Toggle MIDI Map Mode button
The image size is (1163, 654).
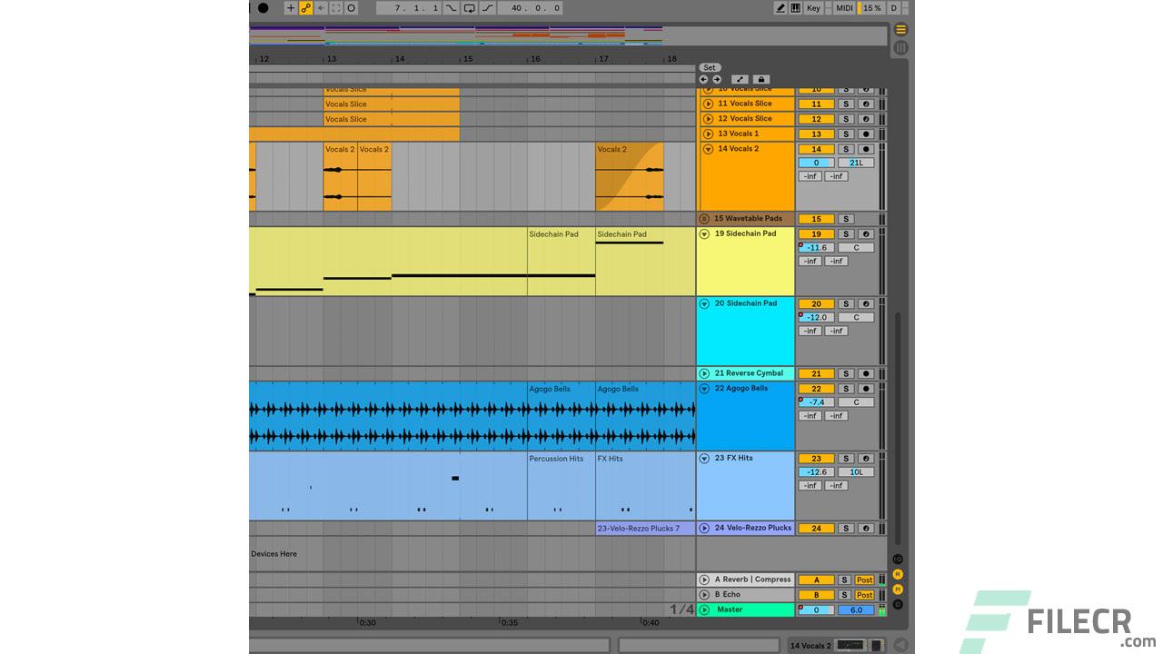[844, 8]
